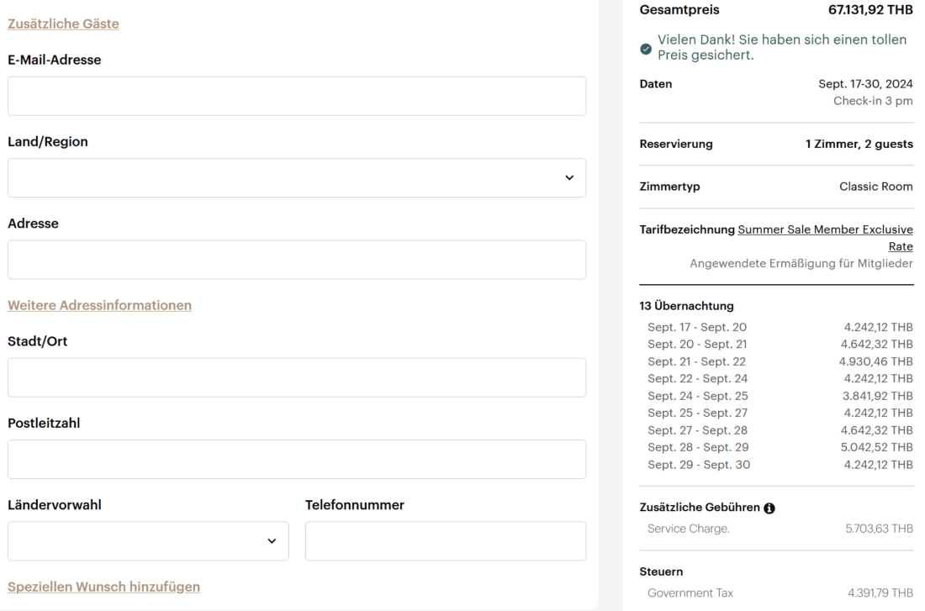
Task: Select the Stadt/Ort input box
Action: (x=297, y=377)
